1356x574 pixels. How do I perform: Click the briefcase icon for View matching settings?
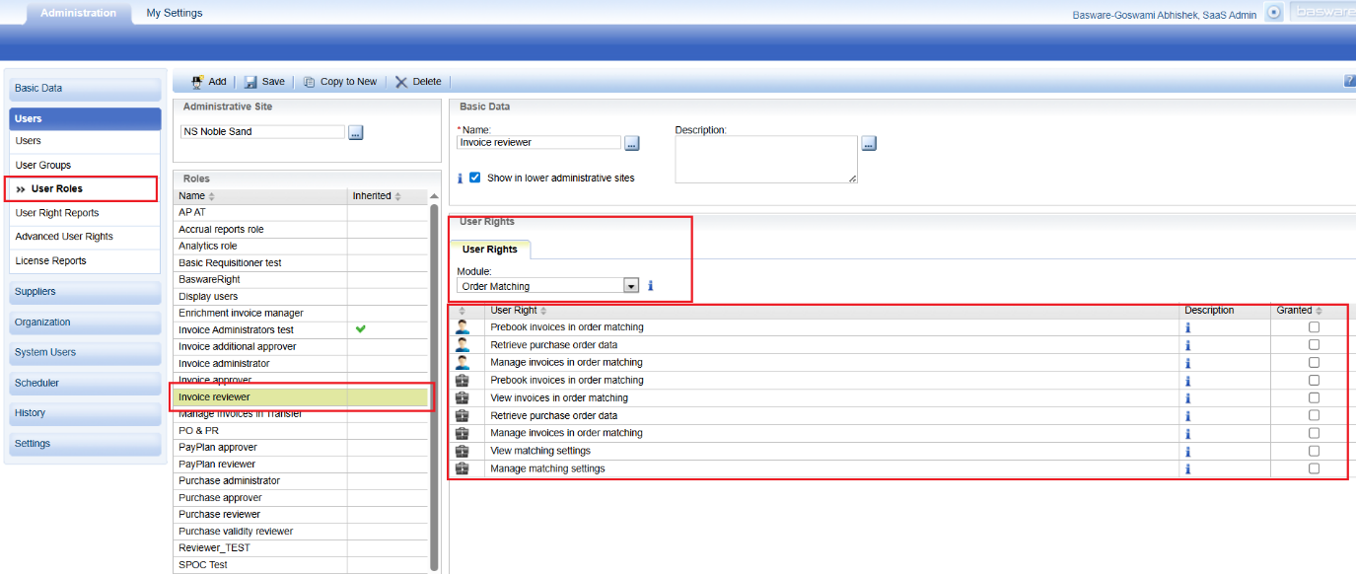pos(463,451)
